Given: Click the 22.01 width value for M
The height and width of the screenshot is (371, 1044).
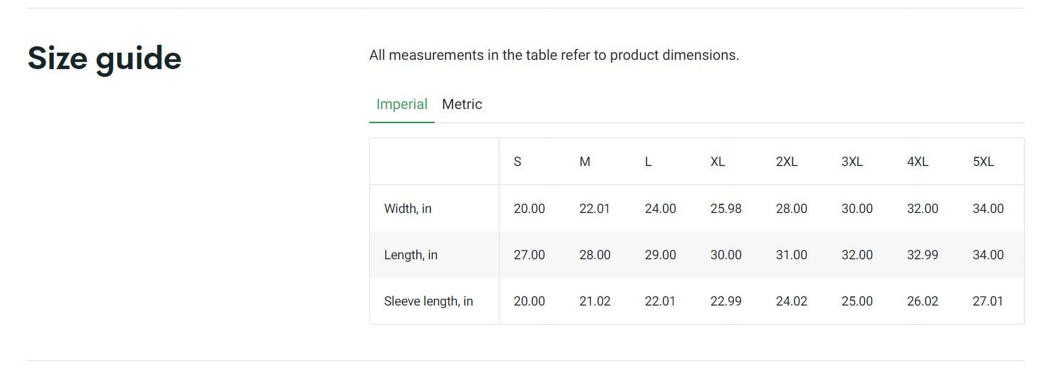Looking at the screenshot, I should pyautogui.click(x=594, y=208).
